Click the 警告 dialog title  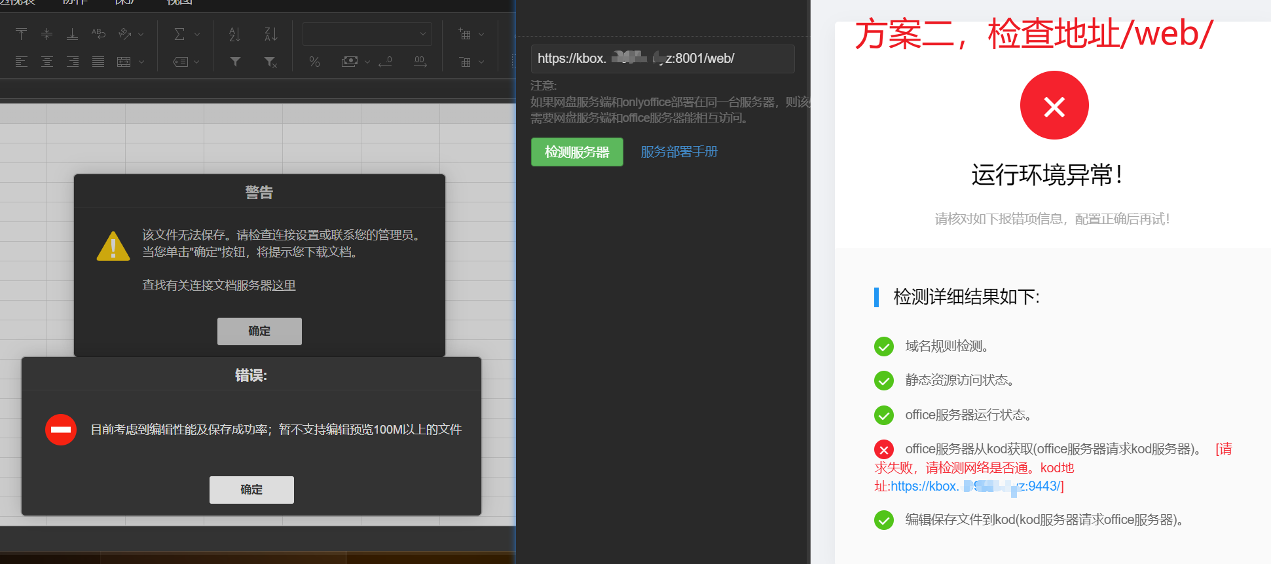pos(259,192)
